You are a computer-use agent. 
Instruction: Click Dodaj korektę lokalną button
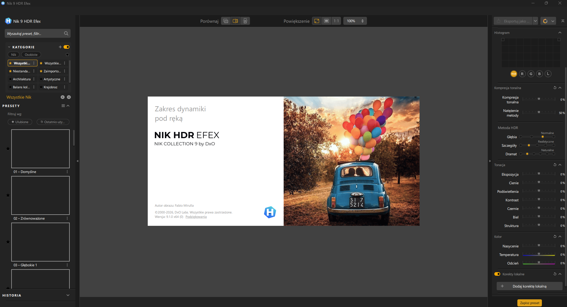529,286
